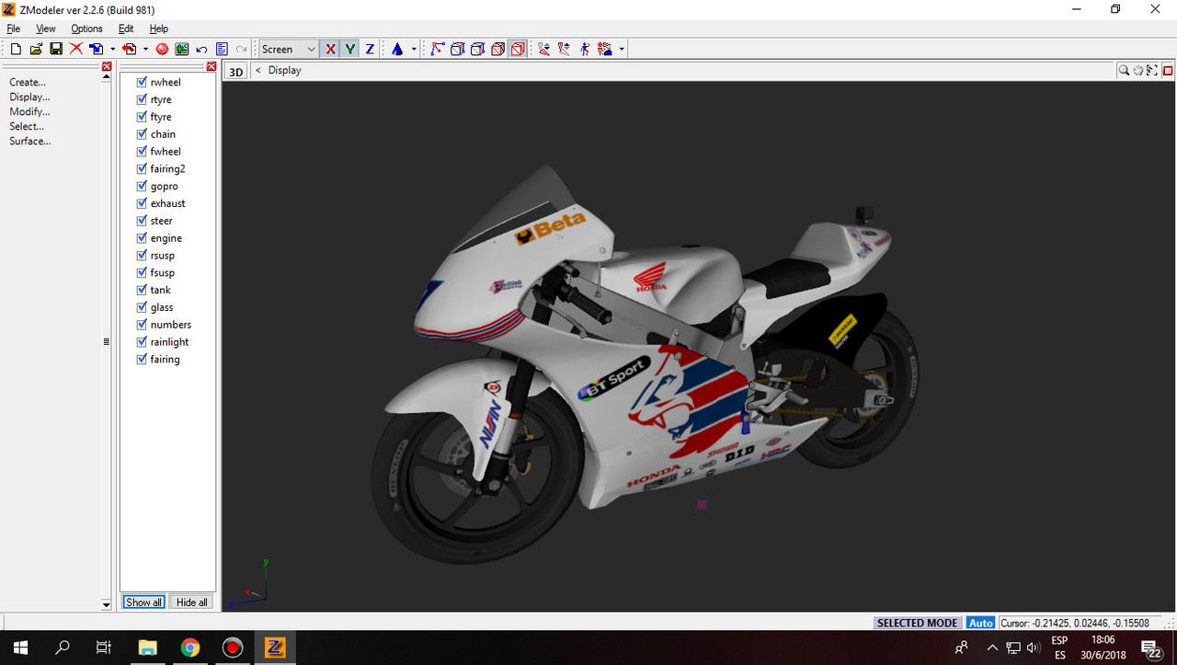The image size is (1177, 665).
Task: Open the red sphere materials editor icon
Action: pos(162,49)
